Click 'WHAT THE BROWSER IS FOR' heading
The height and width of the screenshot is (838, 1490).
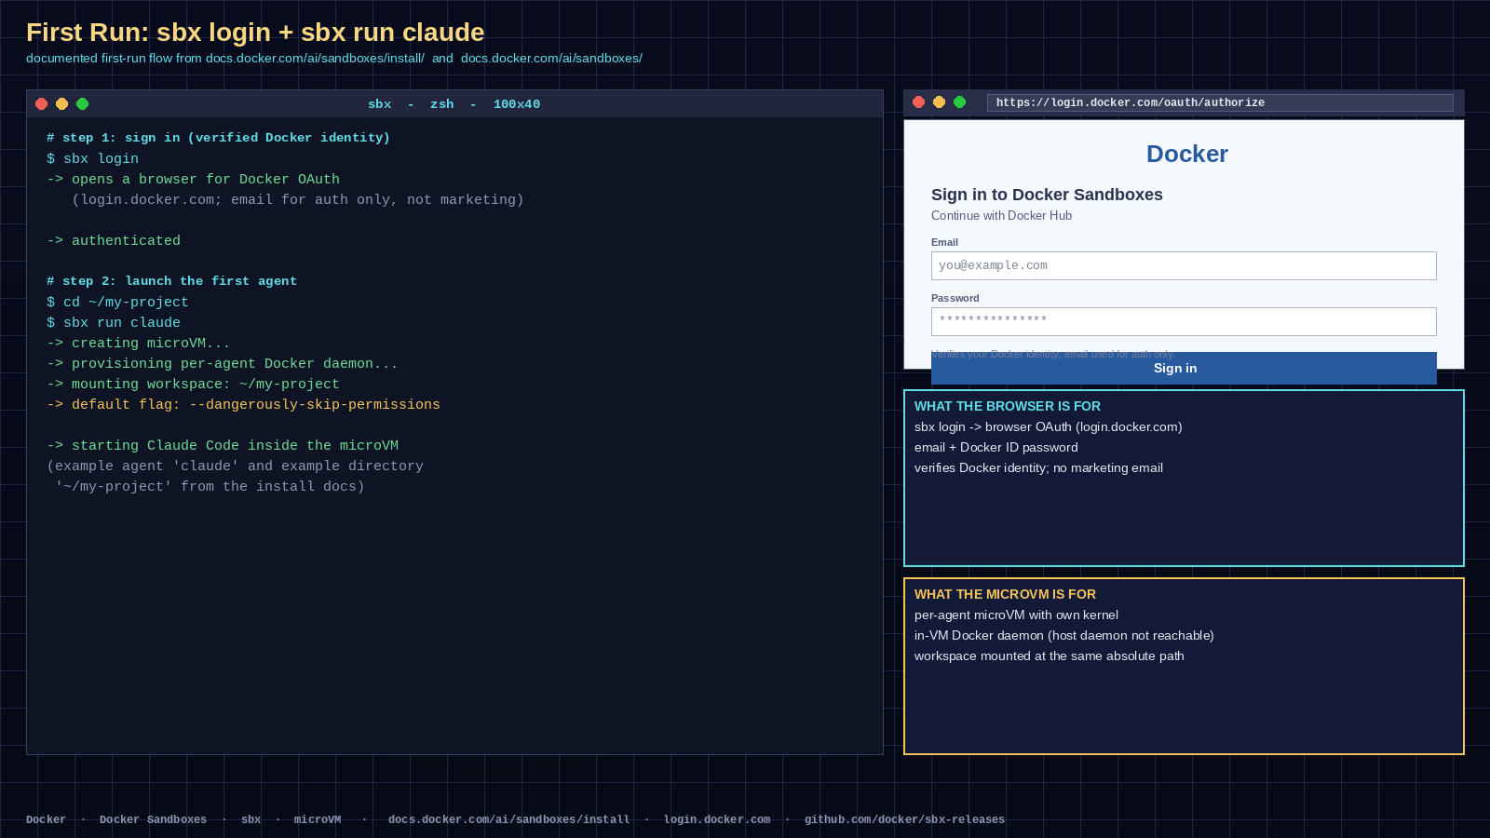(1008, 406)
